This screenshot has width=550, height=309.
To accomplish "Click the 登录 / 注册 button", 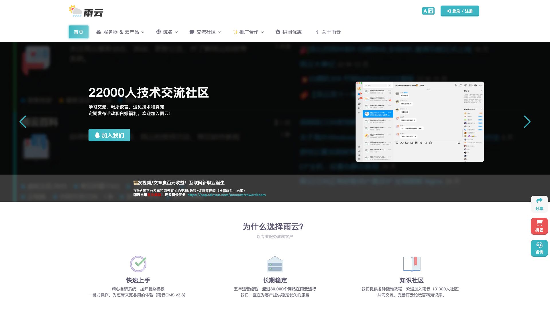I will tap(460, 11).
